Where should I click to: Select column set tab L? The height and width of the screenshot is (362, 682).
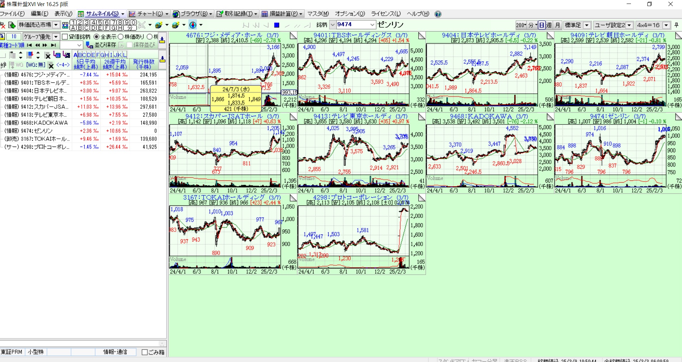tap(125, 55)
